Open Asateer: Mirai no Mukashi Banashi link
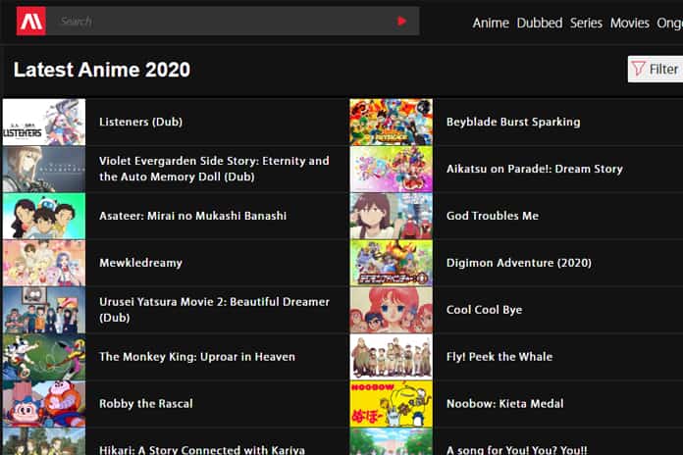 [192, 216]
